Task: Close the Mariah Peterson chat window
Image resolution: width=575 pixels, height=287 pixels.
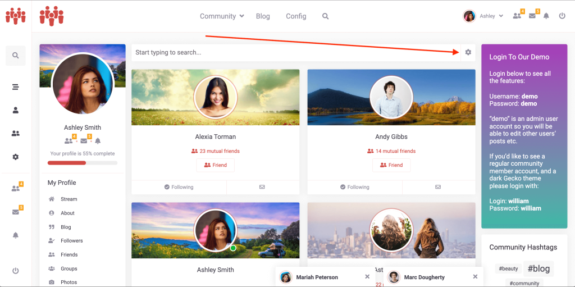Action: (x=367, y=277)
